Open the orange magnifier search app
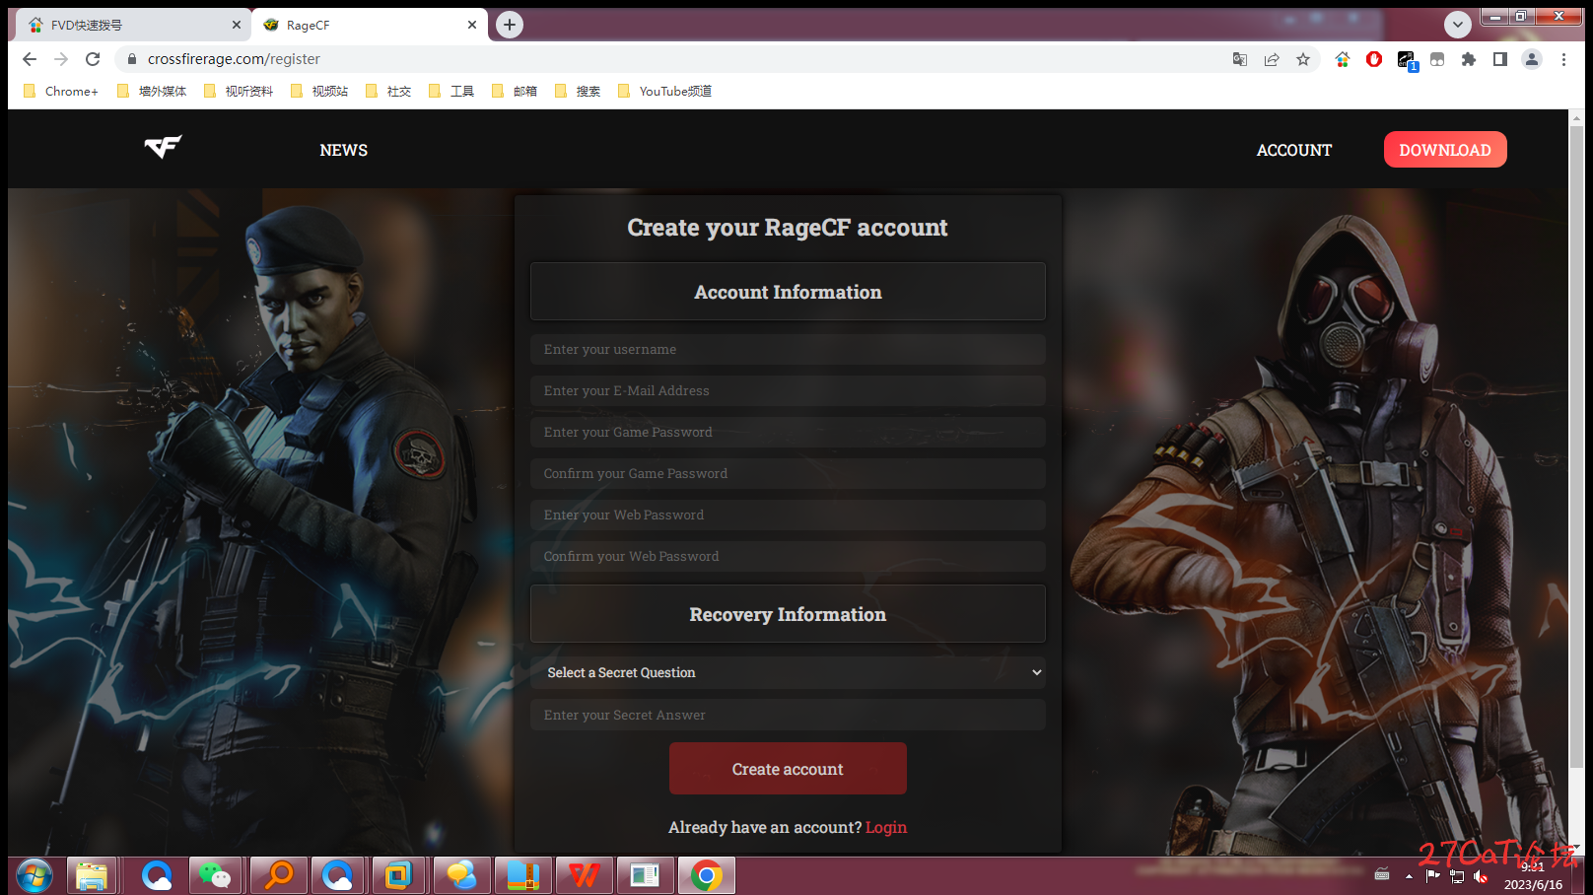This screenshot has height=895, width=1593. click(279, 875)
